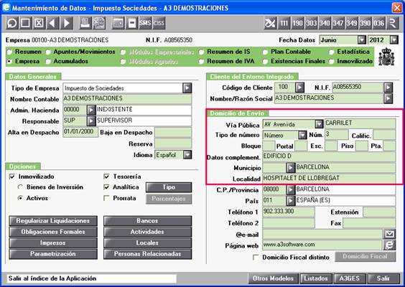Open the C.P./Provincia lookup arrow
Image resolution: width=405 pixels, height=287 pixels.
[x=290, y=189]
